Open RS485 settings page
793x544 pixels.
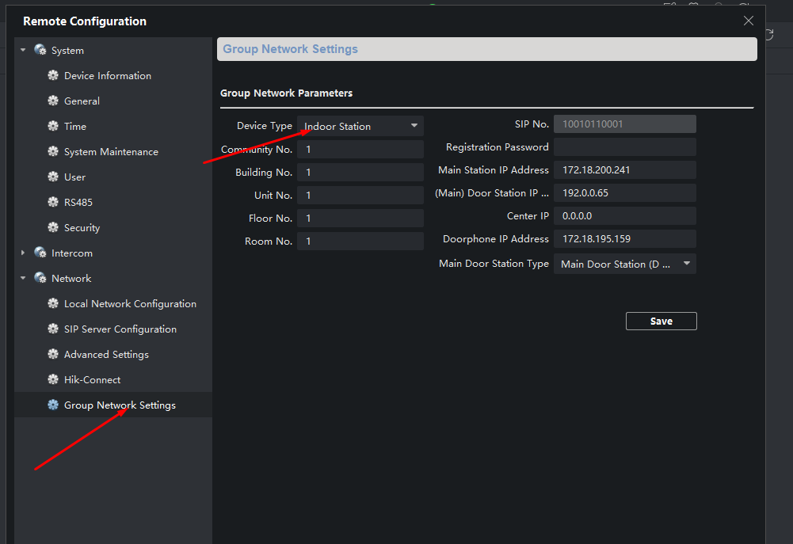(78, 202)
